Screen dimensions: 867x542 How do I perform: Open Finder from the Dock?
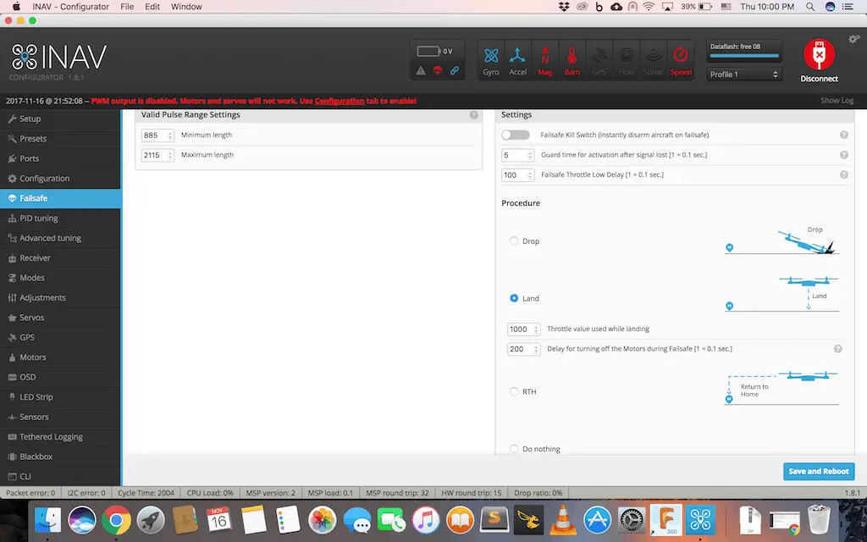coord(47,520)
